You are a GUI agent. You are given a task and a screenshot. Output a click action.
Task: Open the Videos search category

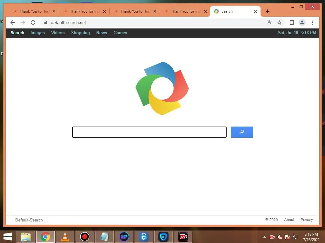(x=58, y=33)
